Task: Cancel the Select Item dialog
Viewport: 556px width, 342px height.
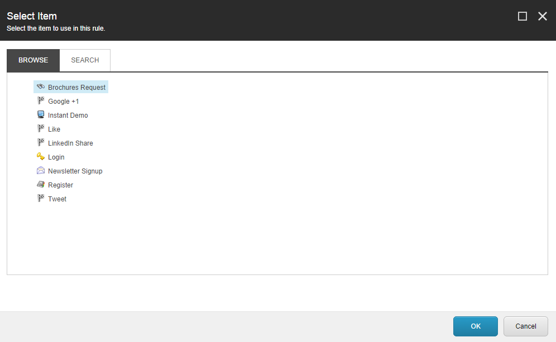Action: [525, 326]
